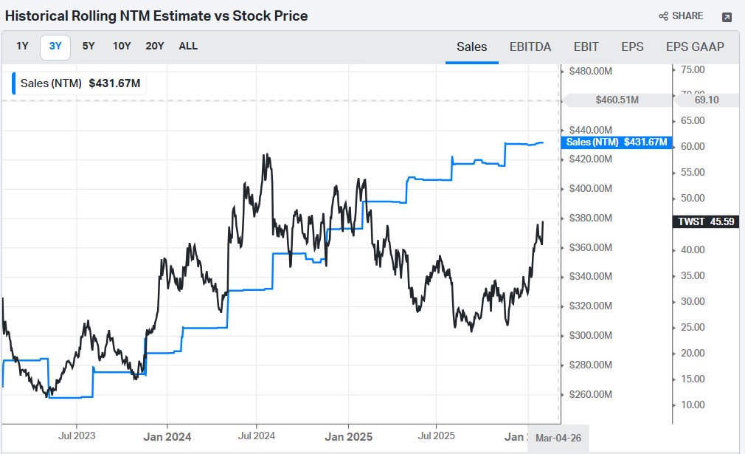Open the EPS GAAP tab

[x=695, y=47]
